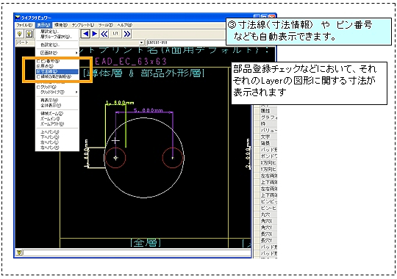Click the 角穴Y row in side panel

(x=265, y=228)
